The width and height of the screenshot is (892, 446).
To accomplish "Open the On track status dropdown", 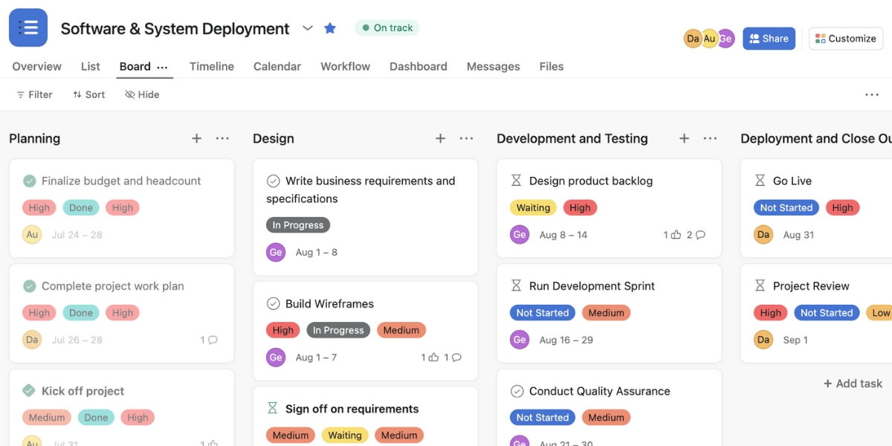I will pyautogui.click(x=387, y=27).
